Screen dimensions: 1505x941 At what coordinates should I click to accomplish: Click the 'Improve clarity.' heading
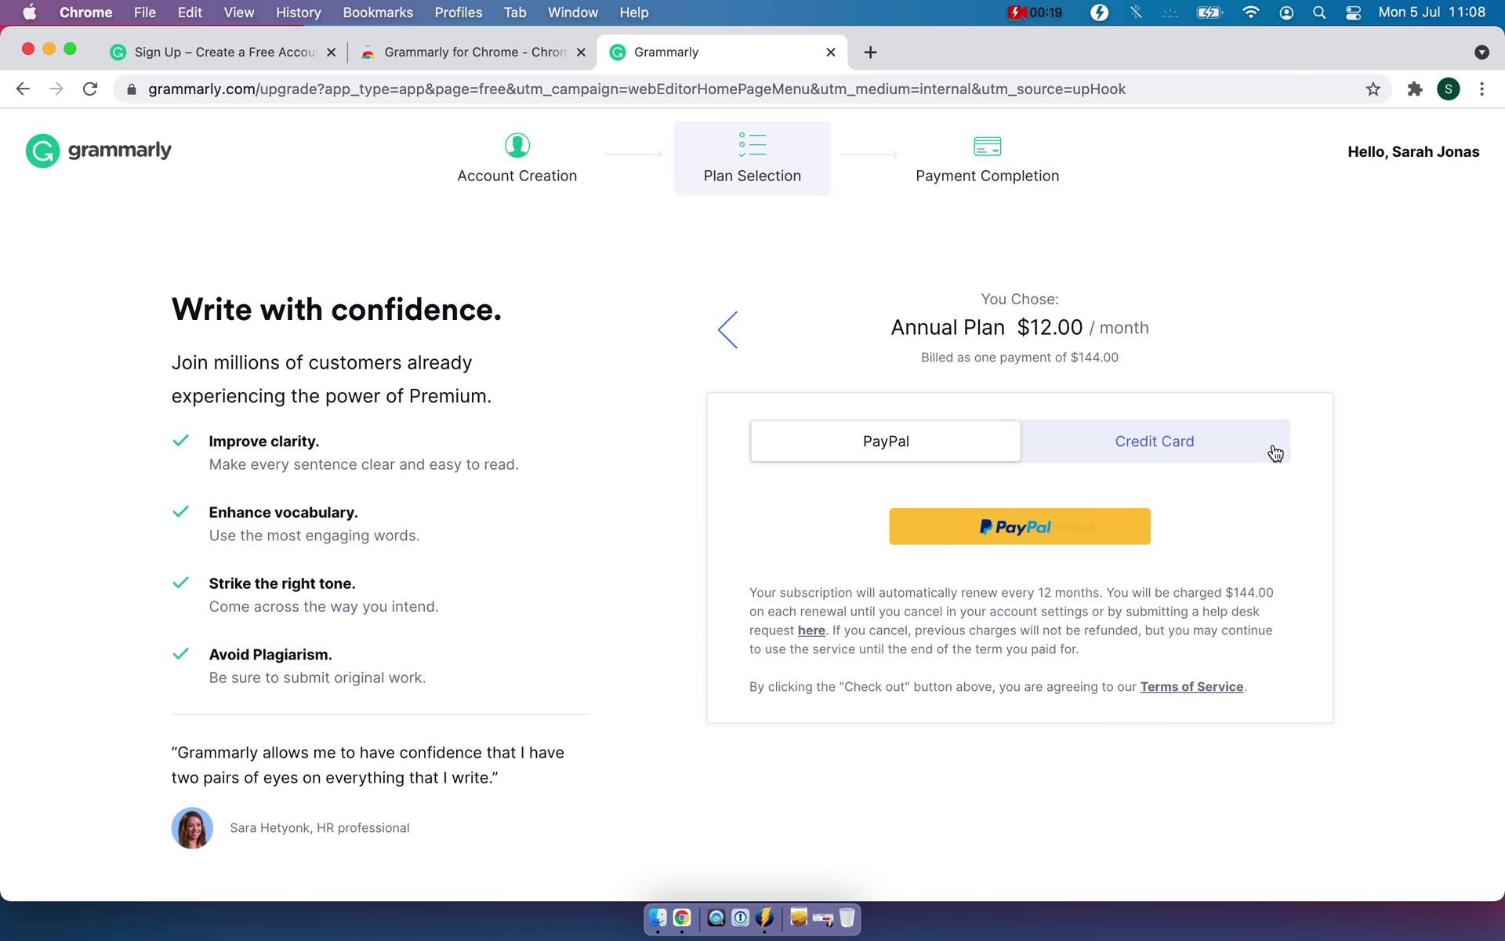click(264, 441)
